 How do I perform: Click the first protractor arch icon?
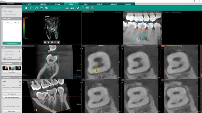(x=67, y=8)
